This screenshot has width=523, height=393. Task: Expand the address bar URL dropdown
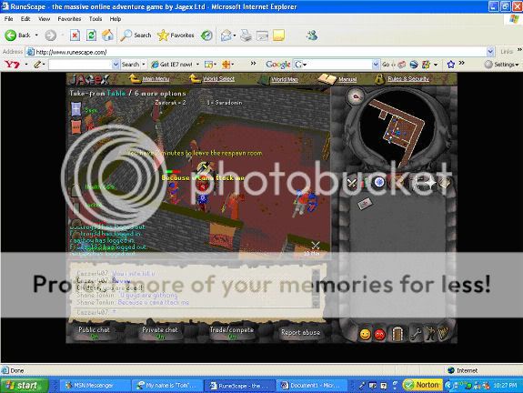coord(490,52)
